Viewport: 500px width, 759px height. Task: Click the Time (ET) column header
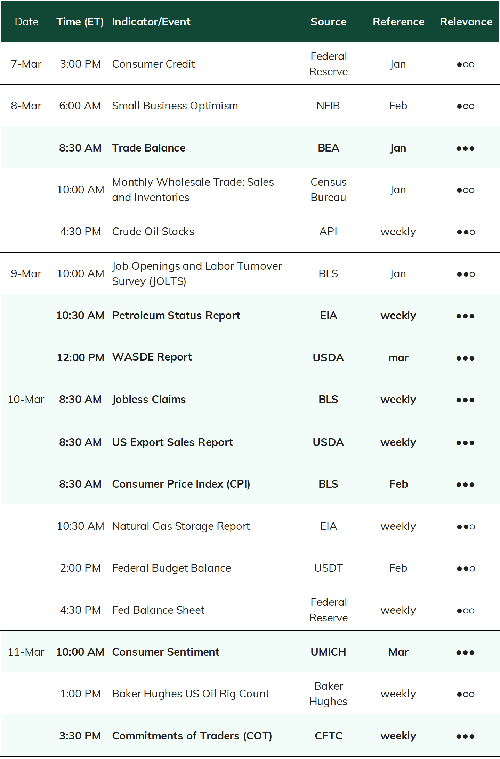pos(80,22)
